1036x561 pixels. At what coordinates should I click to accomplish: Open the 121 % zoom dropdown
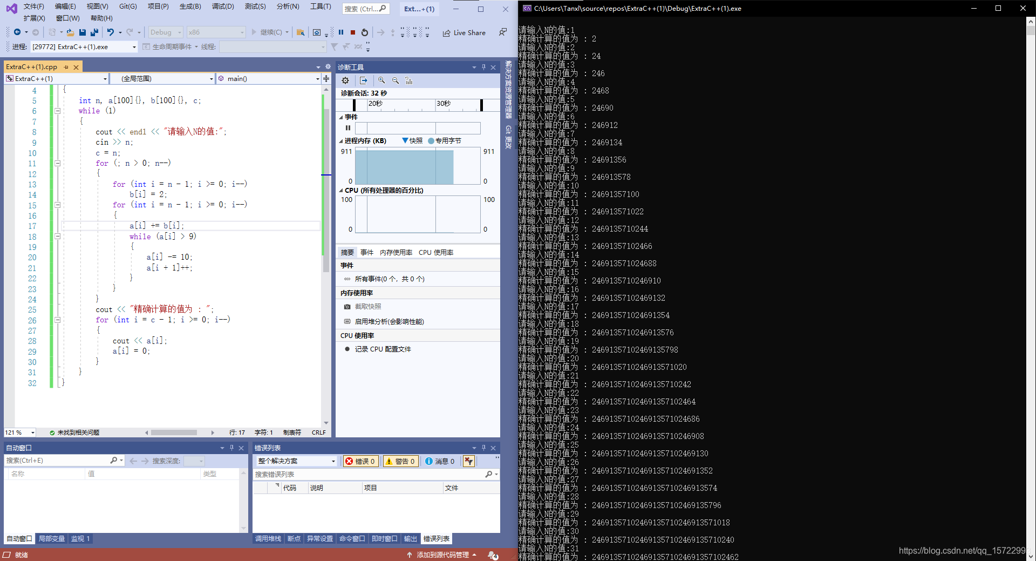coord(20,432)
